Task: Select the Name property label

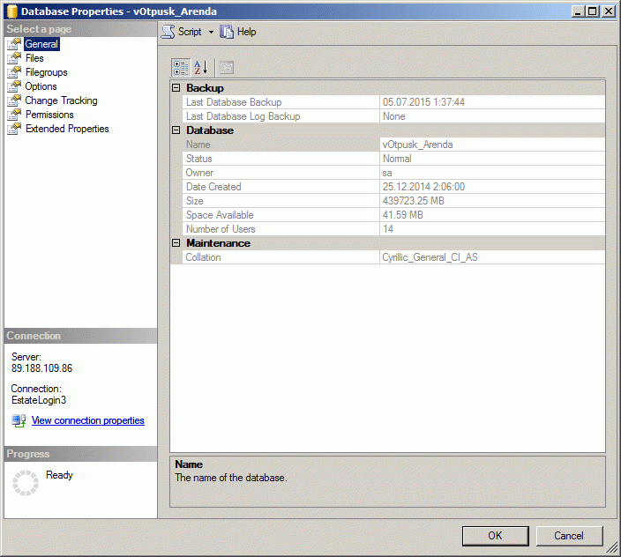Action: coord(198,145)
